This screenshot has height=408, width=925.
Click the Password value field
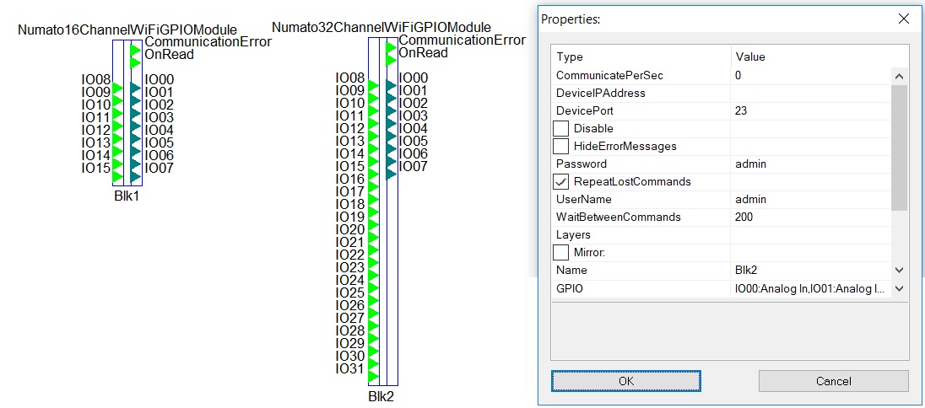coord(811,164)
